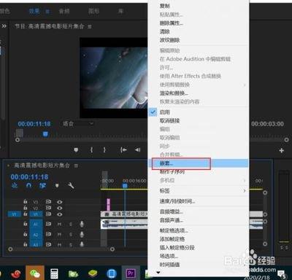The width and height of the screenshot is (292, 280).
Task: Open the 适合 zoom level dropdown
Action: tap(77, 124)
